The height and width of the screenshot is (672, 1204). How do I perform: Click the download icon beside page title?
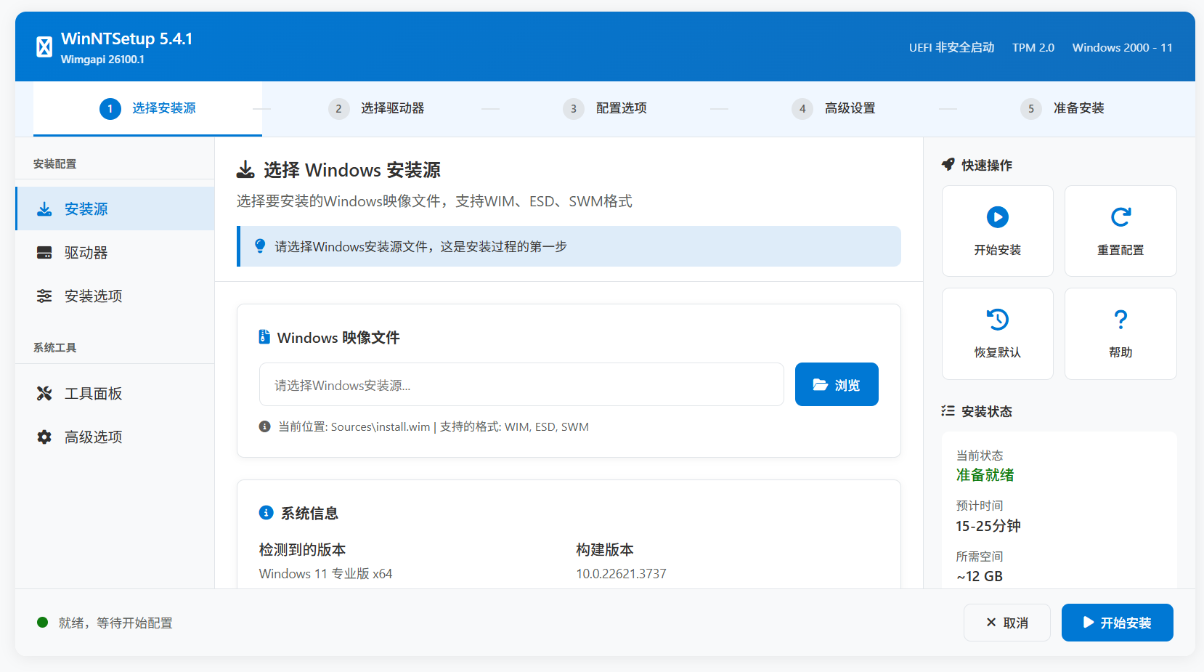[x=245, y=170]
